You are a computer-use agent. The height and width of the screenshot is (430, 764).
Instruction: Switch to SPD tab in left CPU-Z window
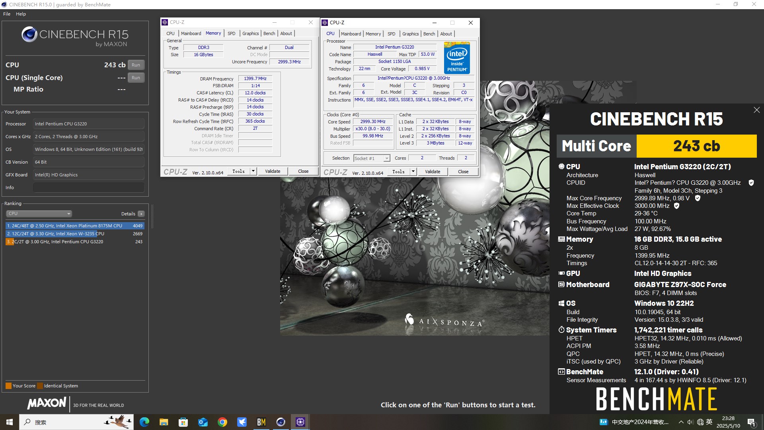click(x=232, y=33)
